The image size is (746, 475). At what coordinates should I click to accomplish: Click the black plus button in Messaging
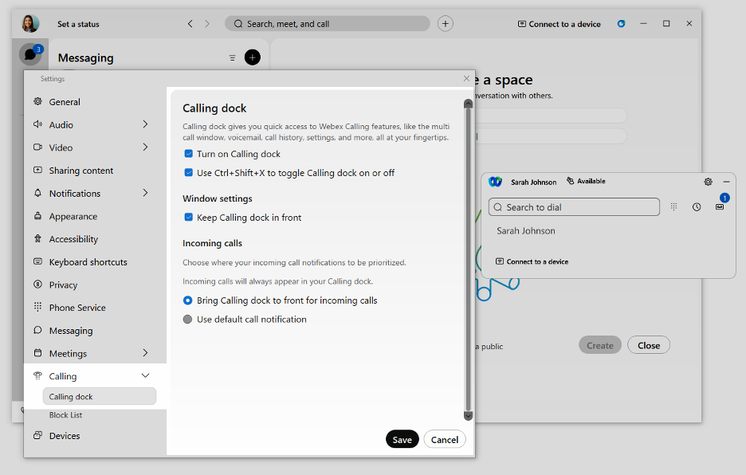point(252,57)
